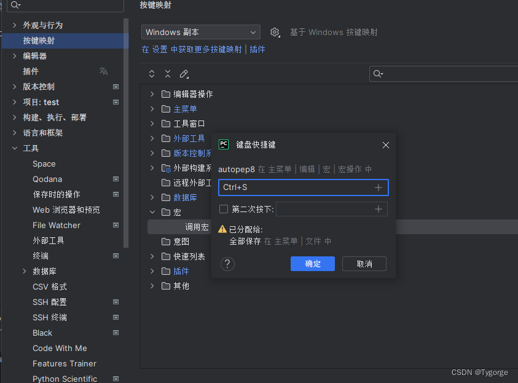Click the keymap search field on the right
Image resolution: width=518 pixels, height=383 pixels.
pyautogui.click(x=442, y=73)
